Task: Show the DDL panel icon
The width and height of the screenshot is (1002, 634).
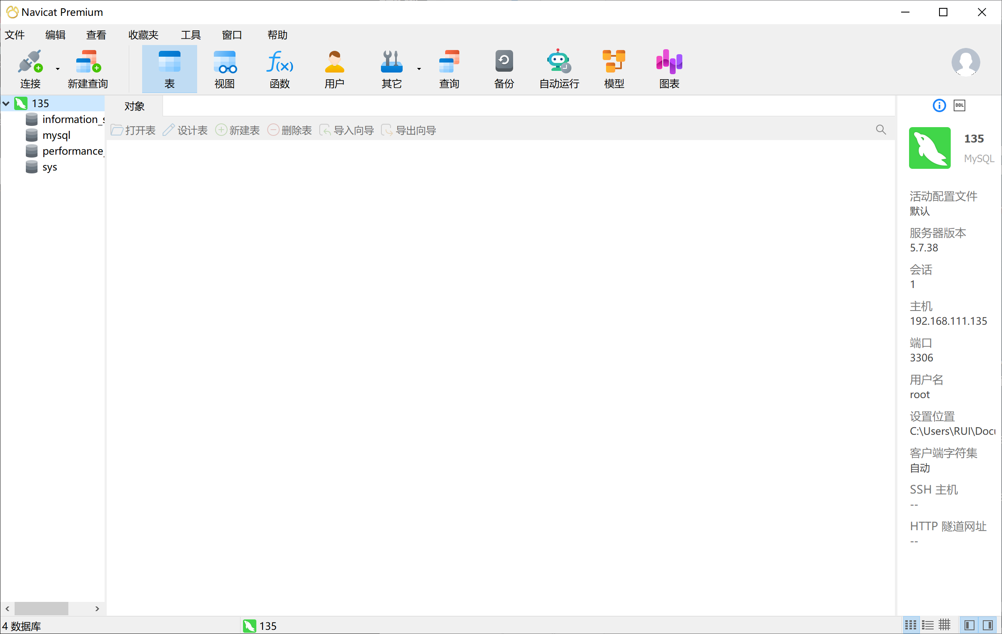Action: click(x=959, y=105)
